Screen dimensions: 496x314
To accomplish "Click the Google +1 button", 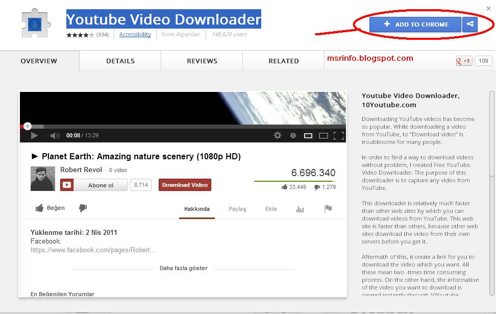I will [463, 61].
